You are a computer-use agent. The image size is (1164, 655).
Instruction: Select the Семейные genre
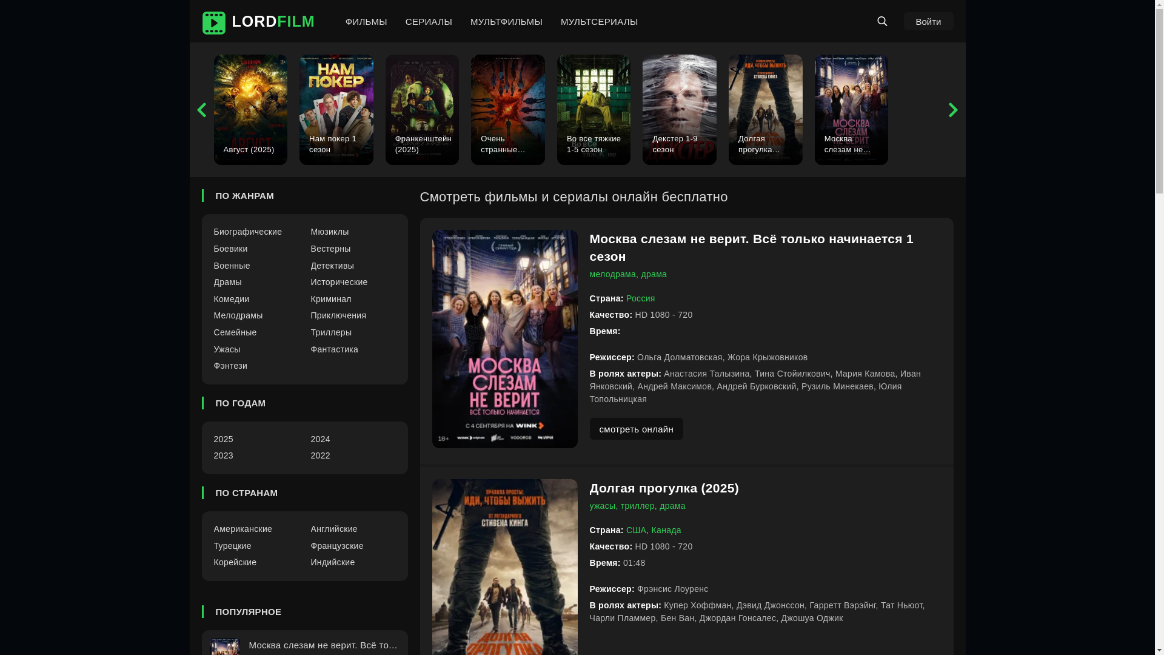click(x=235, y=332)
